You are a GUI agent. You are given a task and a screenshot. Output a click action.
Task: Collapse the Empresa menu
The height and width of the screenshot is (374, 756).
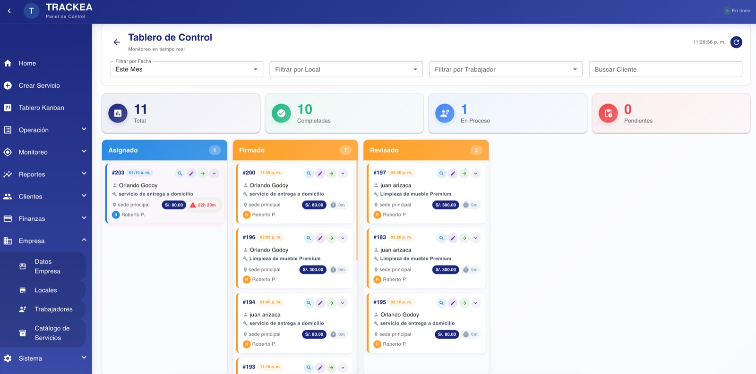(x=46, y=241)
